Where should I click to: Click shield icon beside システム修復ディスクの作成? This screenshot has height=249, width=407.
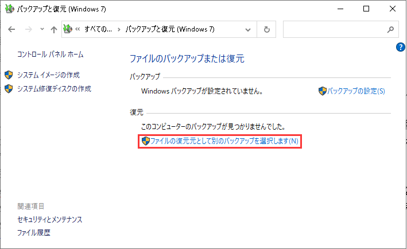click(9, 89)
